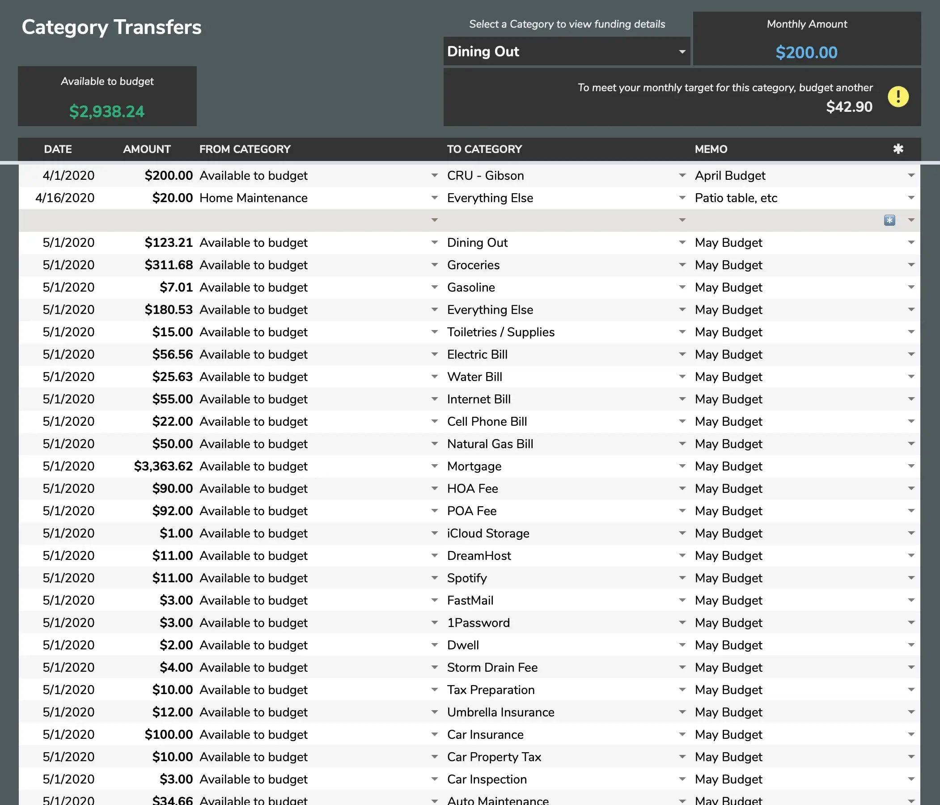The height and width of the screenshot is (805, 940).
Task: Select the $7.01 amount cell
Action: (x=147, y=287)
